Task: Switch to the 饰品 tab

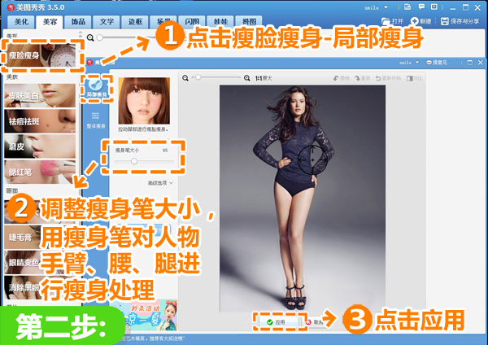Action: coord(78,22)
